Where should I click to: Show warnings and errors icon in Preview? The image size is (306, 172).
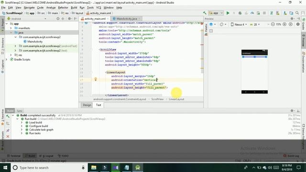pyautogui.click(x=298, y=24)
